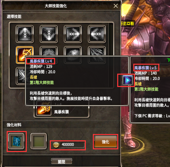
Task: Click the 風暴疾襲 Lv5 tooltip title
Action: point(145,68)
